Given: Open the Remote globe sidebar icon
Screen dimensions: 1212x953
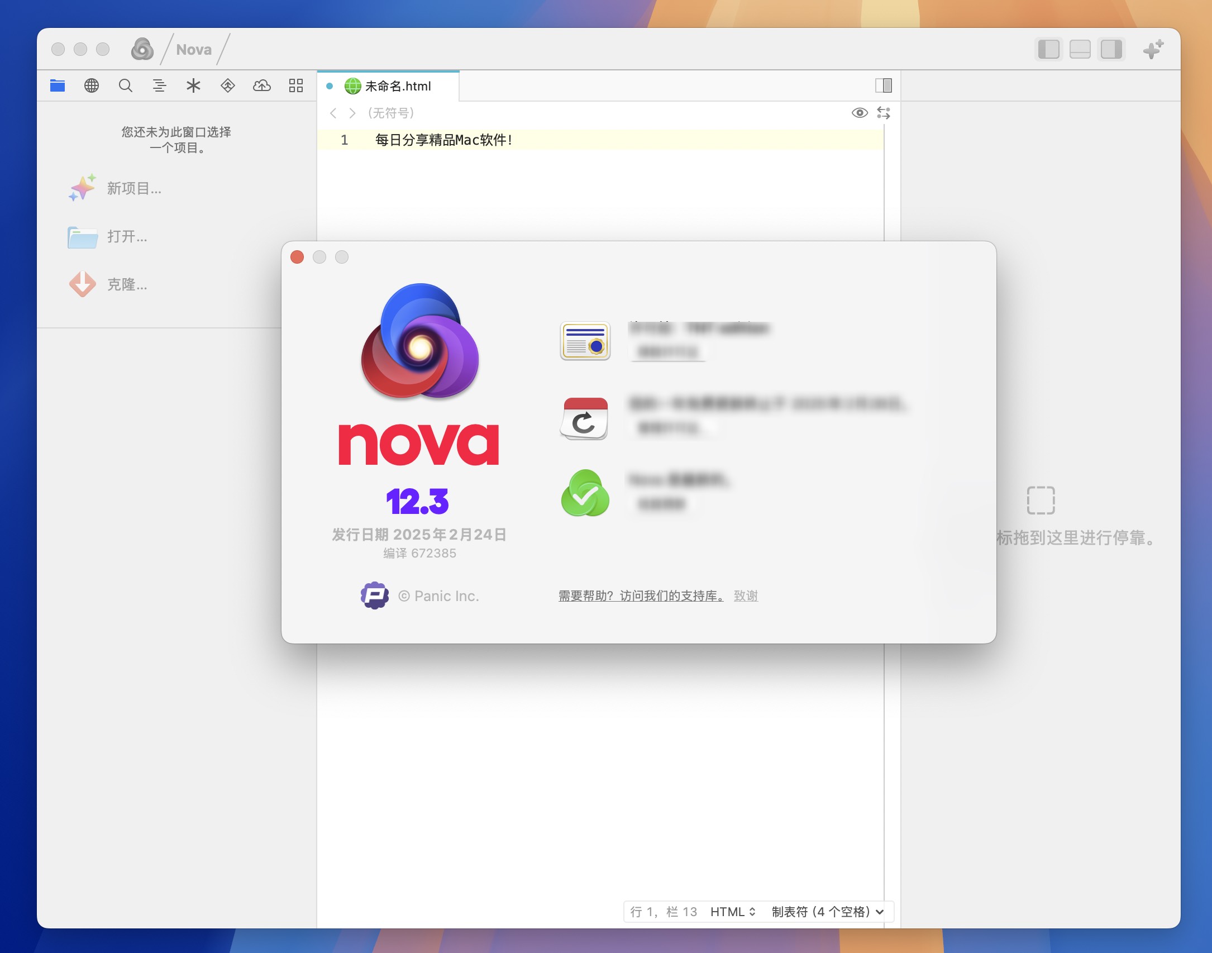Looking at the screenshot, I should click(x=92, y=85).
